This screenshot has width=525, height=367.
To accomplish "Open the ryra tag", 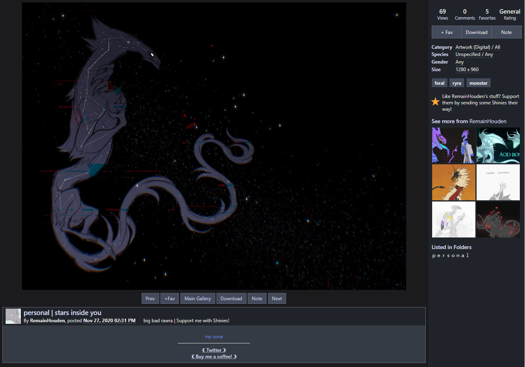I will pyautogui.click(x=457, y=83).
